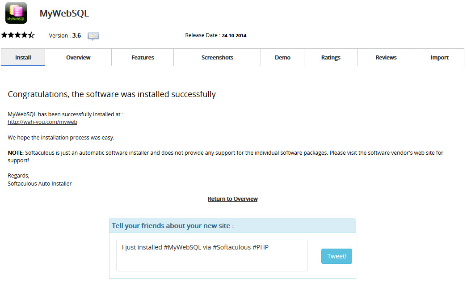Click the MyWebSQL application logo icon
This screenshot has width=467, height=296.
(x=16, y=13)
